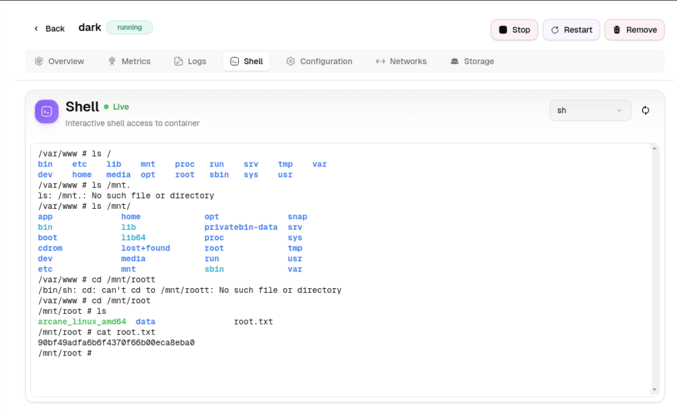Viewport: 677px width, 413px height.
Task: Click the Restart circular arrow icon
Action: click(x=555, y=30)
